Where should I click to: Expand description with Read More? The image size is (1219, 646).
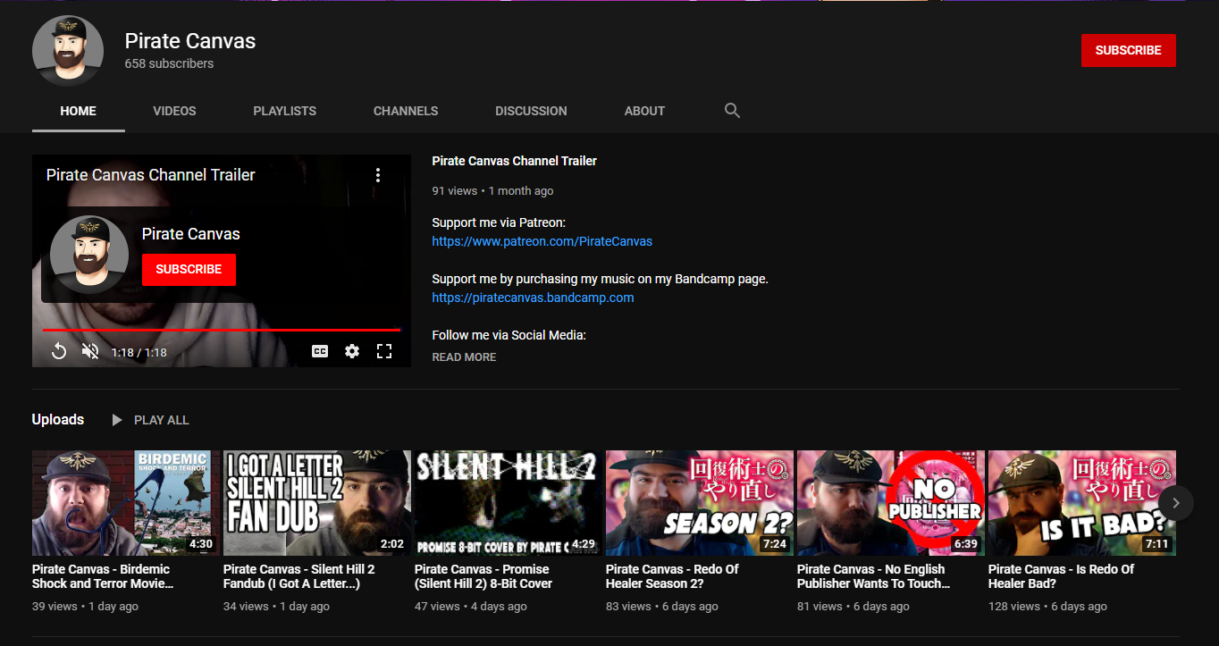tap(464, 357)
